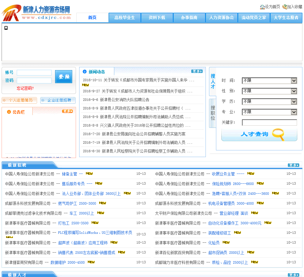Open the 办事指南 nav tab
The width and height of the screenshot is (304, 277).
(189, 18)
